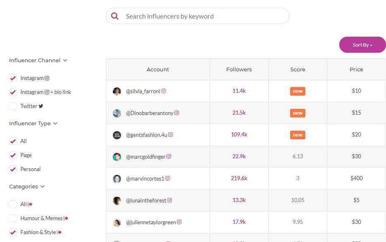Click the @gentsfashion.4u profile avatar
Screen dimensions: 386x242
(x=117, y=135)
